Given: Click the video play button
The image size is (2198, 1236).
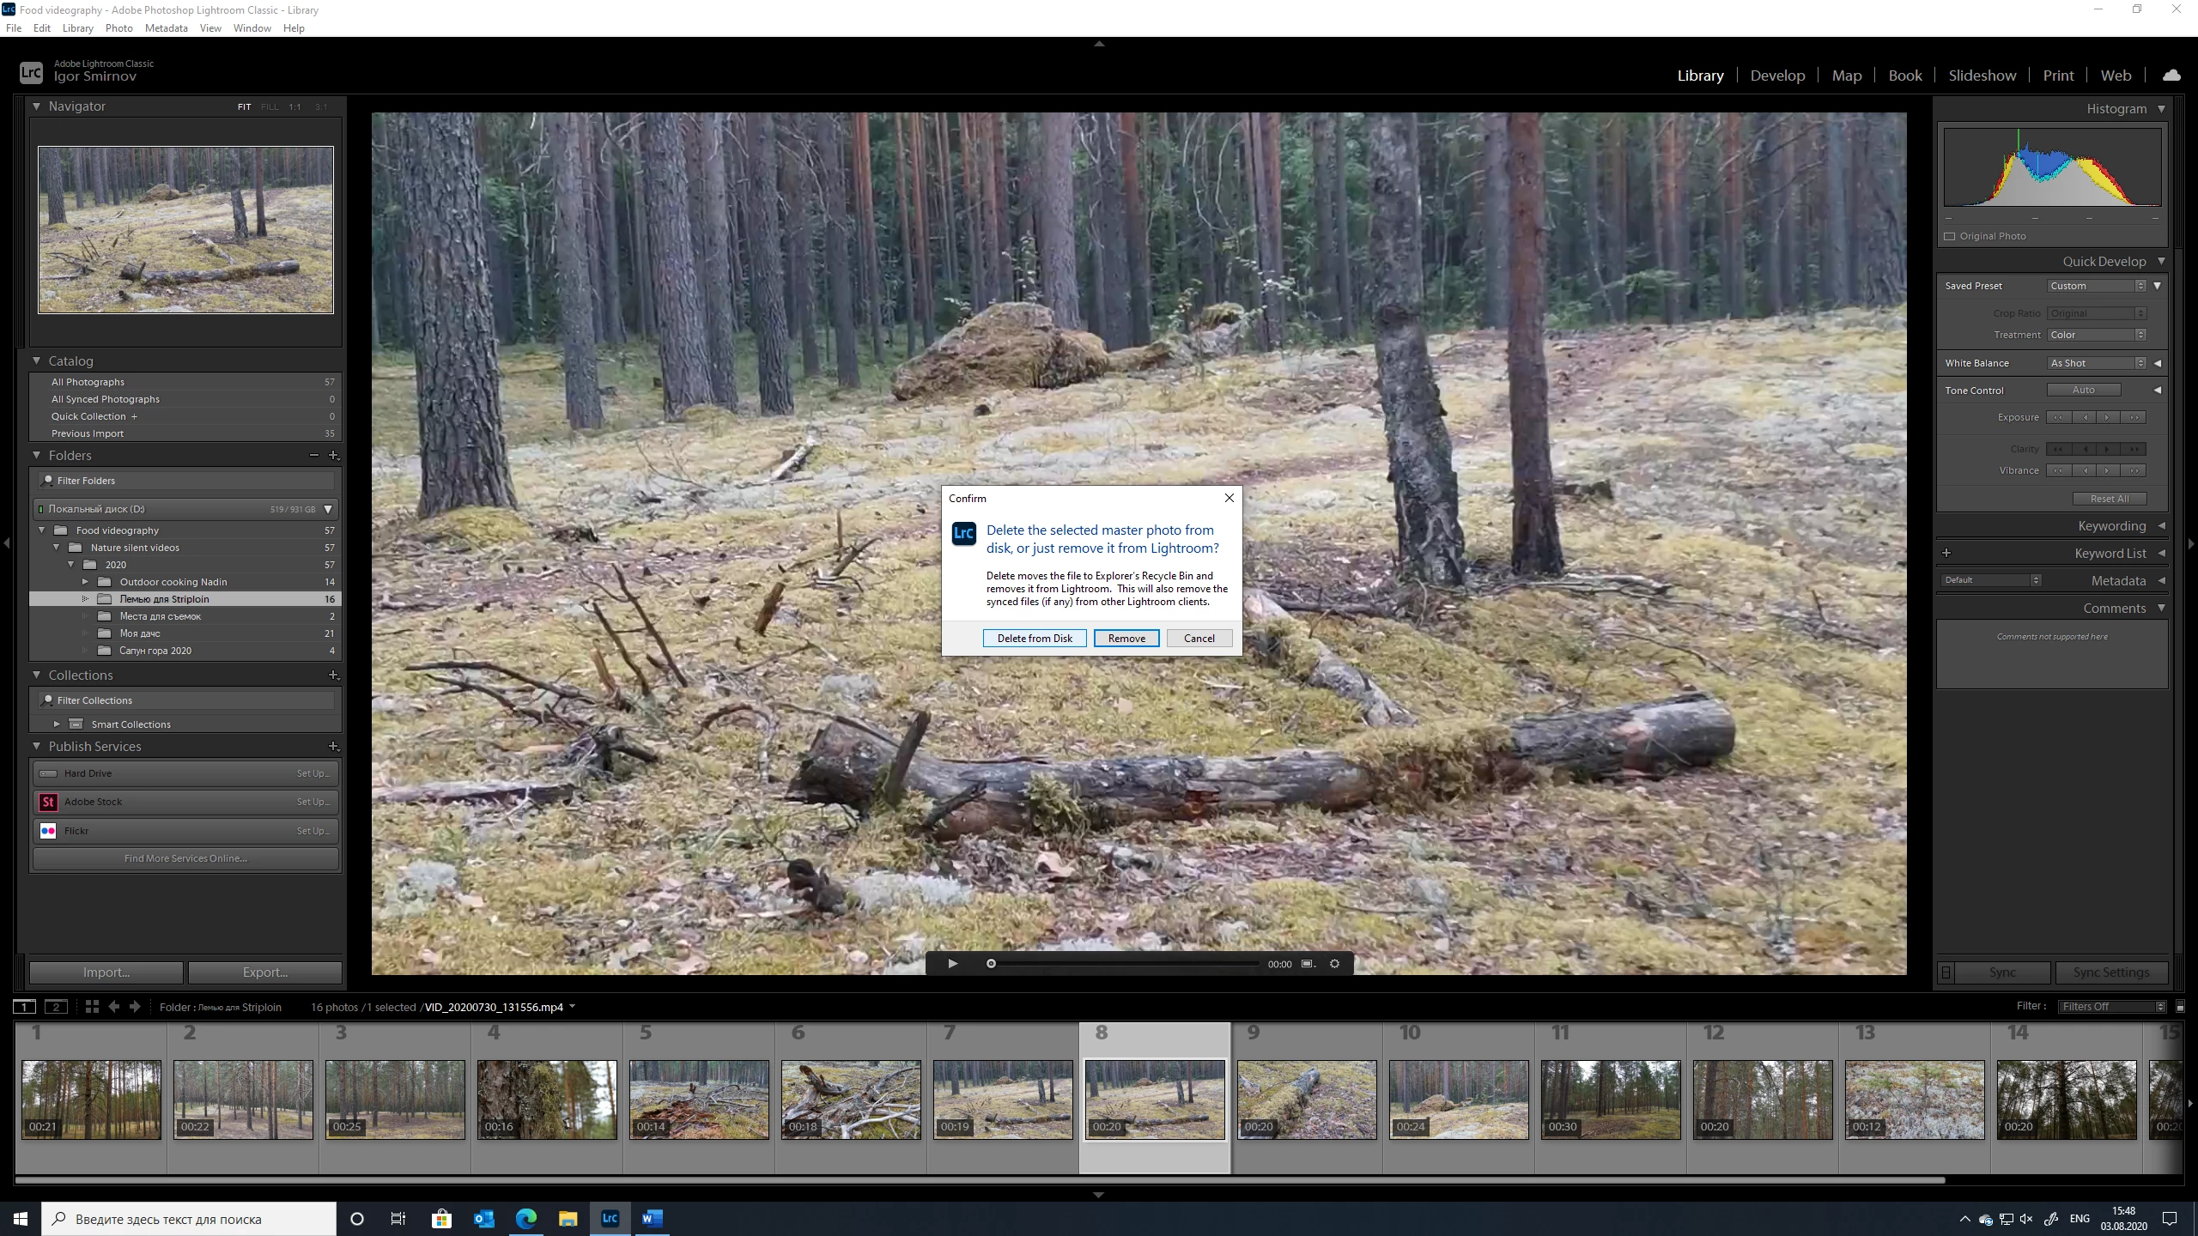Looking at the screenshot, I should click(x=952, y=964).
